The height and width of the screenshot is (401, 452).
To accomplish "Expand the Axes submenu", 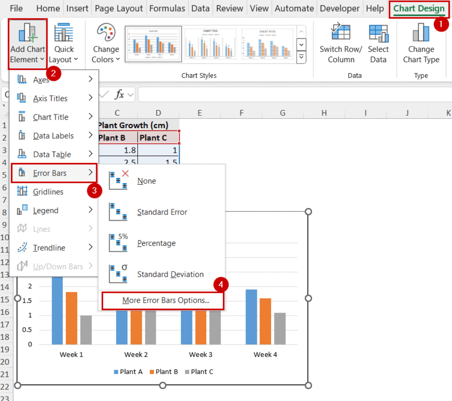I will pos(42,79).
